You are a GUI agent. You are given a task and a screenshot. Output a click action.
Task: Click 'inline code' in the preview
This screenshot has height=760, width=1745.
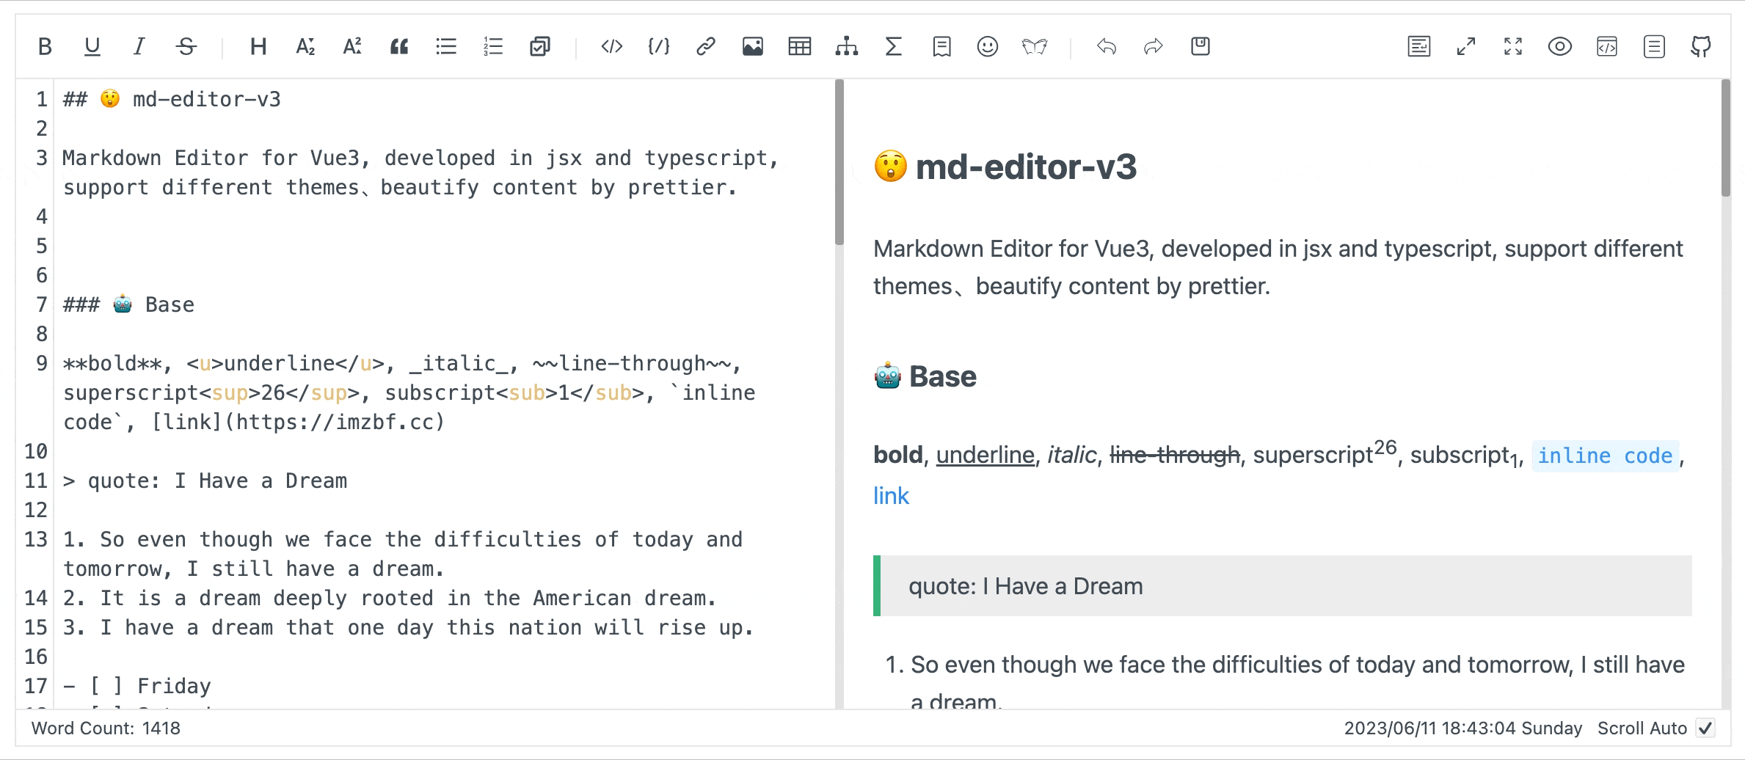coord(1606,456)
